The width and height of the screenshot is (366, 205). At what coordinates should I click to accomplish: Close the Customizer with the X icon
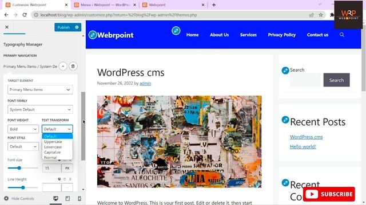coord(7,27)
